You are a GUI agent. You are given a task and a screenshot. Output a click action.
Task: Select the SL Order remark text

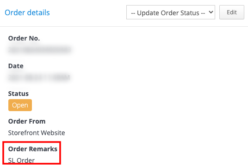coord(21,160)
